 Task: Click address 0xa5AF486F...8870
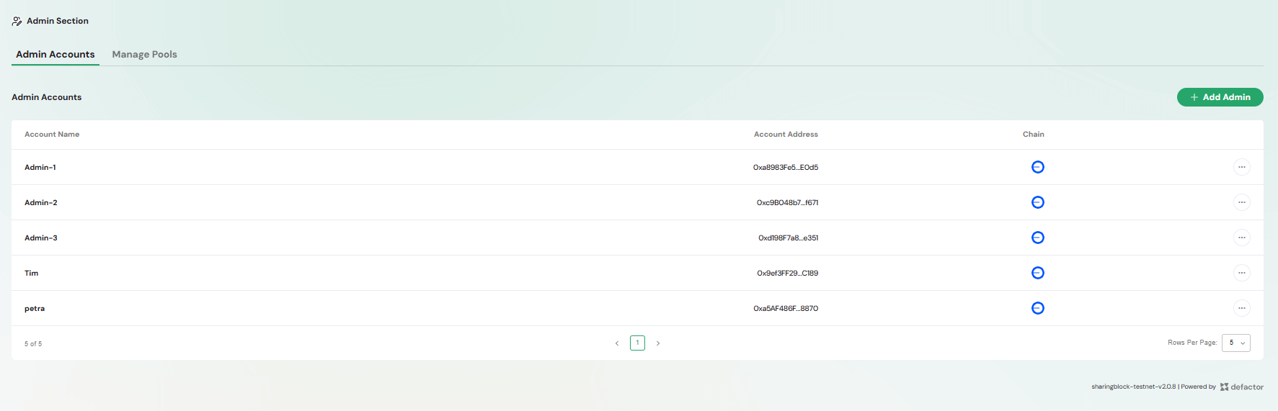click(x=786, y=308)
